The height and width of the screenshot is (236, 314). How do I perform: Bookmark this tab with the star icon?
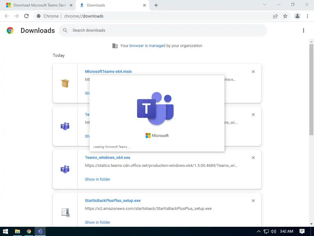coord(285,16)
